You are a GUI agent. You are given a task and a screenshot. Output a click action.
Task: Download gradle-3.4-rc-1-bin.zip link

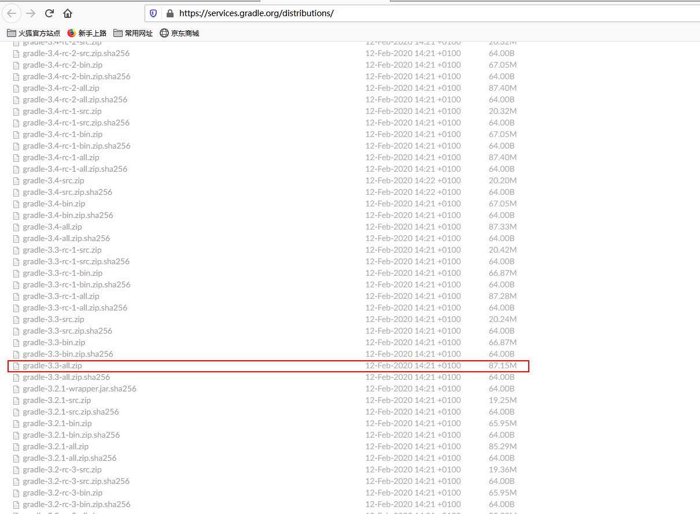[62, 135]
